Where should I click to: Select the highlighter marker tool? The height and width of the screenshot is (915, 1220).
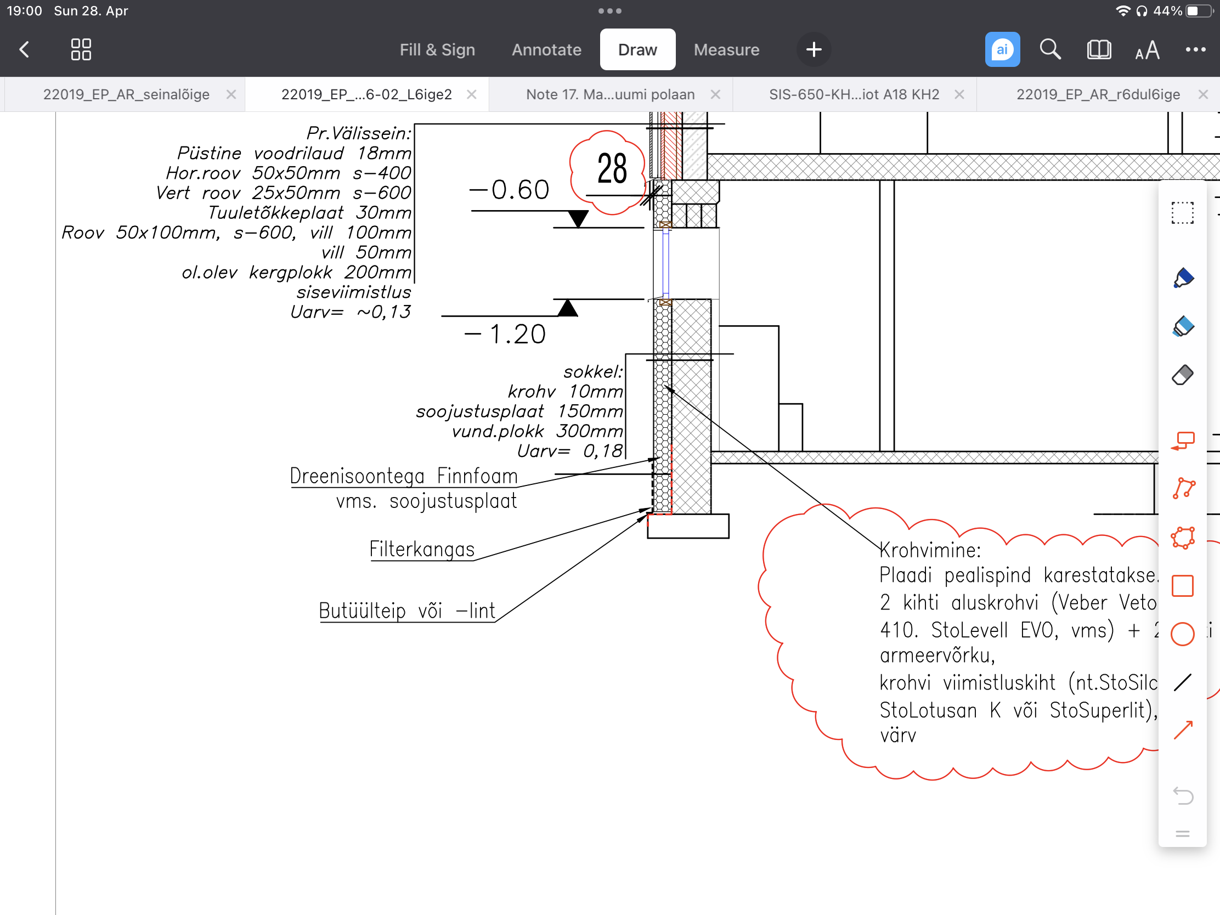coord(1183,326)
